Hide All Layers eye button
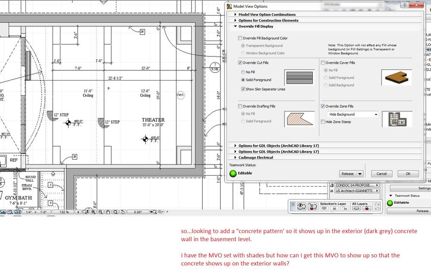 (356, 208)
